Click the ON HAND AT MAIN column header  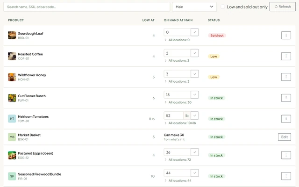click(x=178, y=20)
